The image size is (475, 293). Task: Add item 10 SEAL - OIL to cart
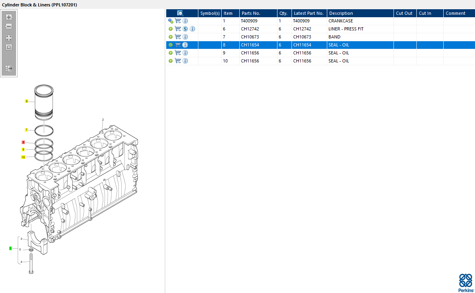click(x=178, y=61)
